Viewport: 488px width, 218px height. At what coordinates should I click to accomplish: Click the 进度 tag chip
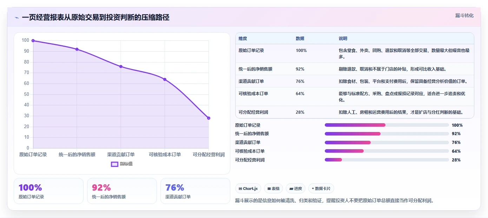pos(296,189)
